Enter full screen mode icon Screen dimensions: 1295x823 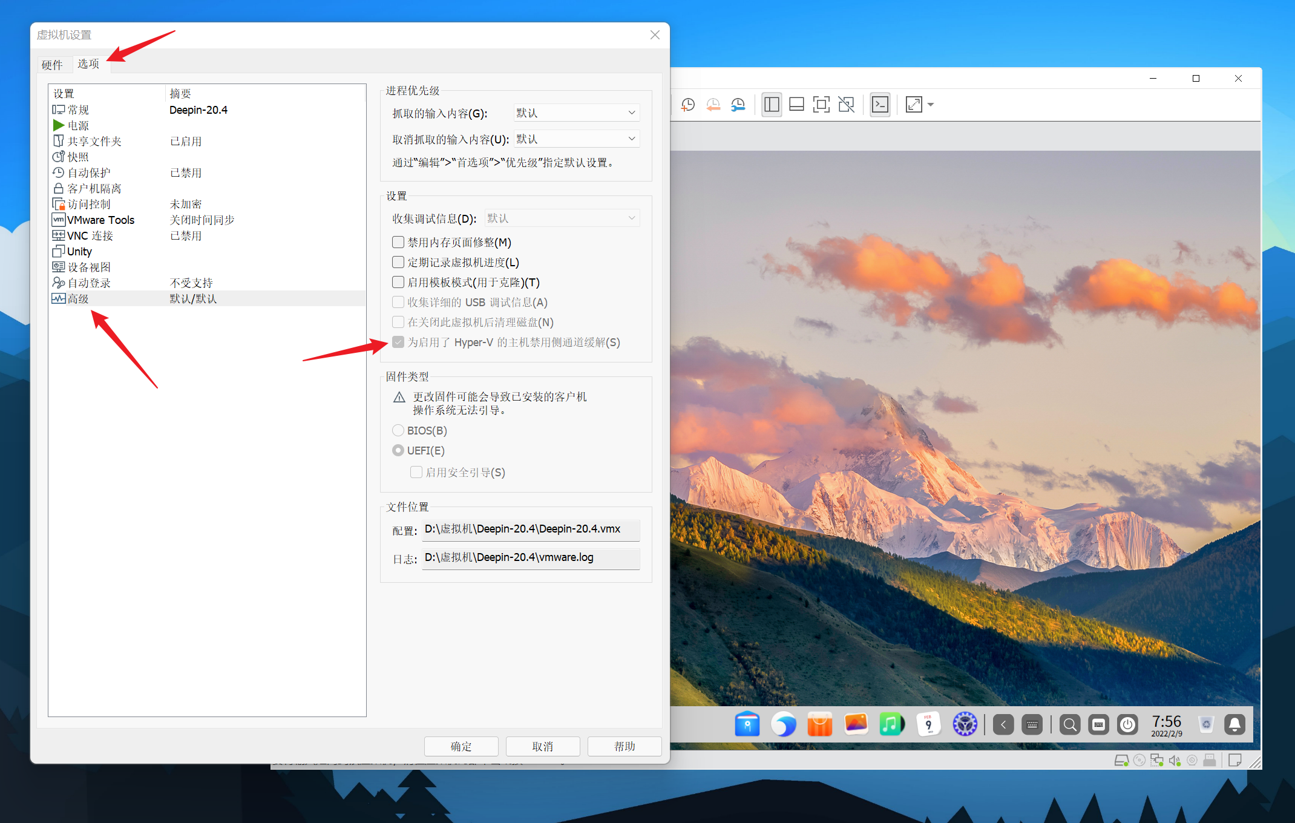pos(821,105)
